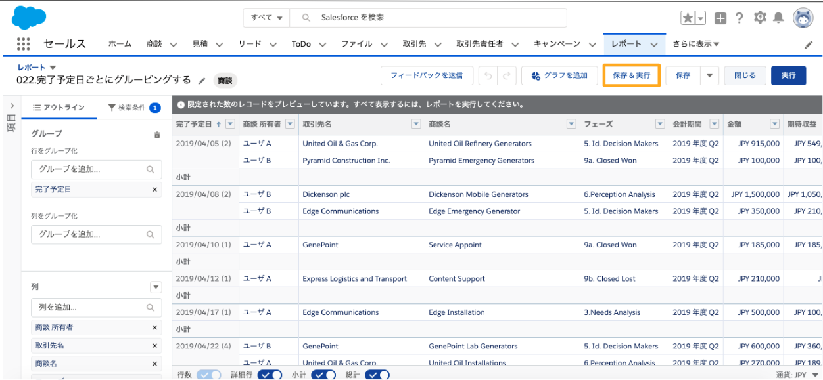Remove the 完了予定日 group with its X
The image size is (823, 380).
155,189
